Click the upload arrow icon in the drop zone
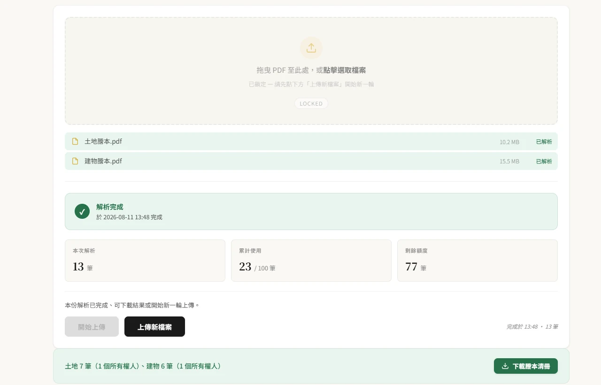The image size is (601, 385). [311, 48]
